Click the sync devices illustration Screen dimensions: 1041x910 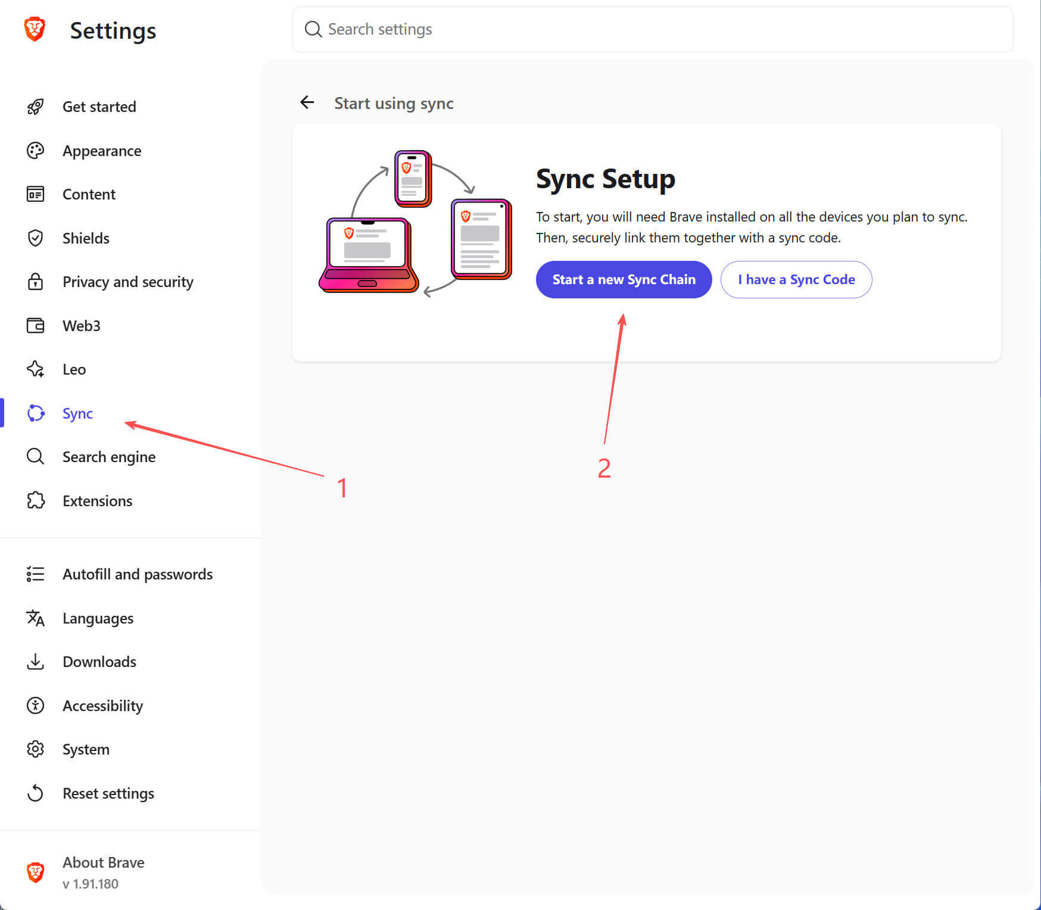click(x=415, y=223)
